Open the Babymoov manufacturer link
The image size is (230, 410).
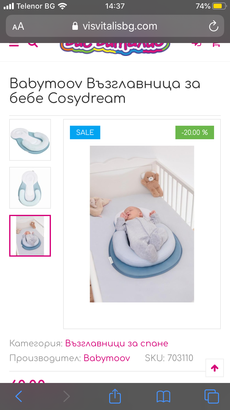tap(107, 358)
